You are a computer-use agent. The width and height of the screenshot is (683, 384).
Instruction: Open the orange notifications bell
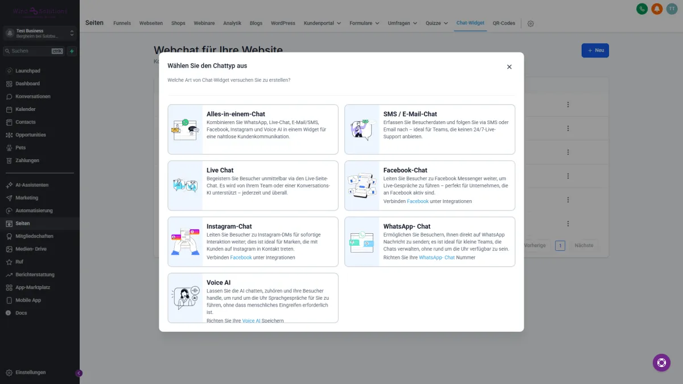tap(657, 9)
